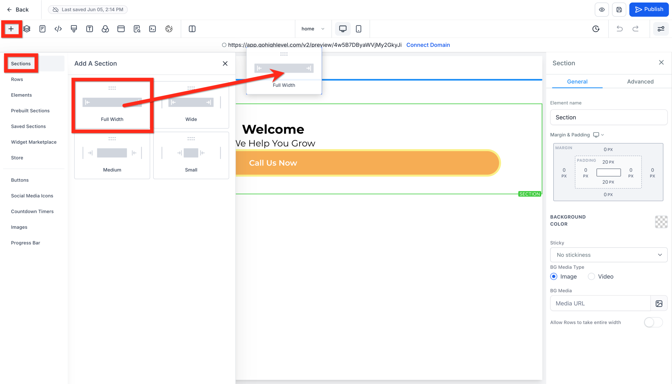Open the home page selector dropdown
The width and height of the screenshot is (672, 384).
[313, 29]
